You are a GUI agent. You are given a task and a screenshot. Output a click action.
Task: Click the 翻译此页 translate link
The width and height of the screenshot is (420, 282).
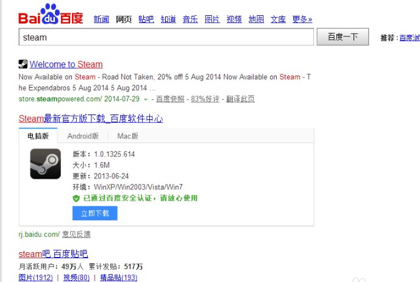[240, 99]
